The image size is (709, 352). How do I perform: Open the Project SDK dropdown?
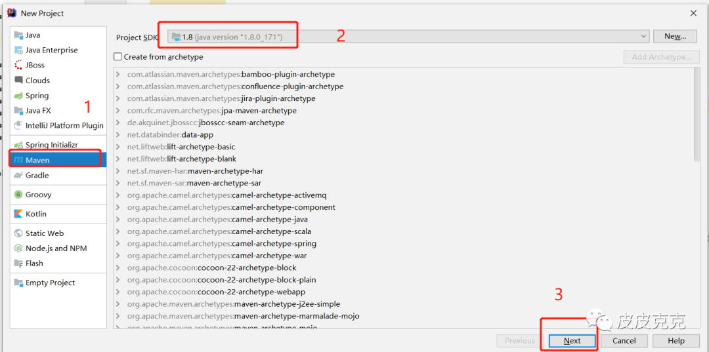click(x=408, y=37)
